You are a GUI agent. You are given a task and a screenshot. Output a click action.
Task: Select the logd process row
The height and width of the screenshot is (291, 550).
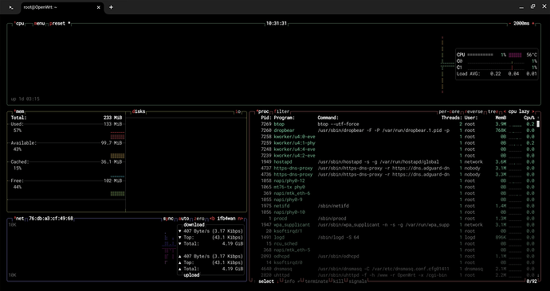(x=396, y=238)
